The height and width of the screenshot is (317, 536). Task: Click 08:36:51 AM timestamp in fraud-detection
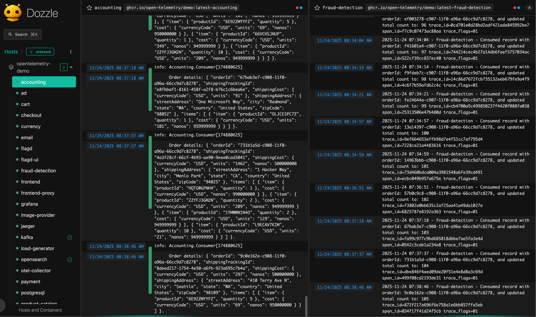344,188
